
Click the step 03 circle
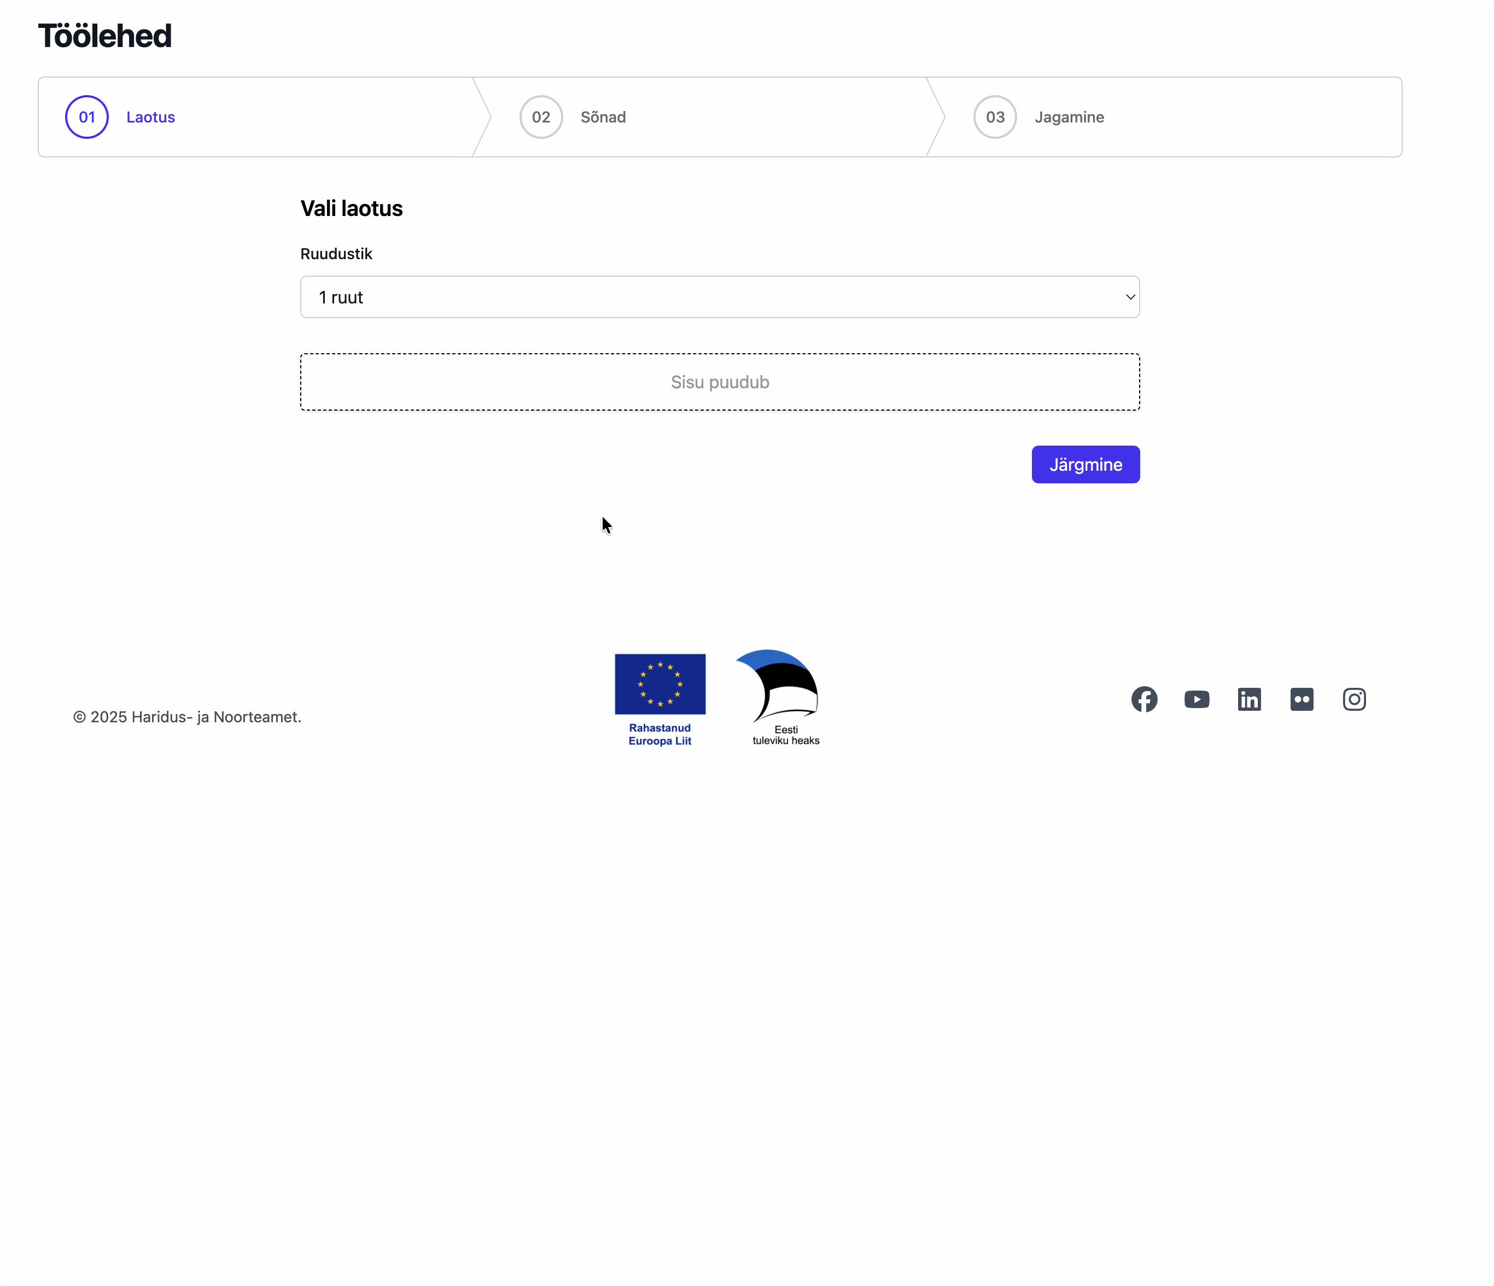995,117
